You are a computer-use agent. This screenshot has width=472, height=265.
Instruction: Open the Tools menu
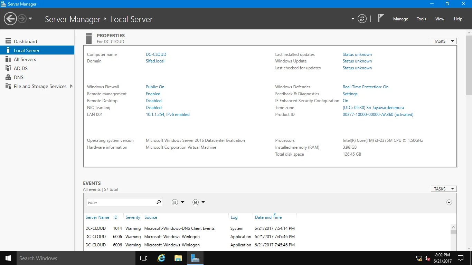421,19
